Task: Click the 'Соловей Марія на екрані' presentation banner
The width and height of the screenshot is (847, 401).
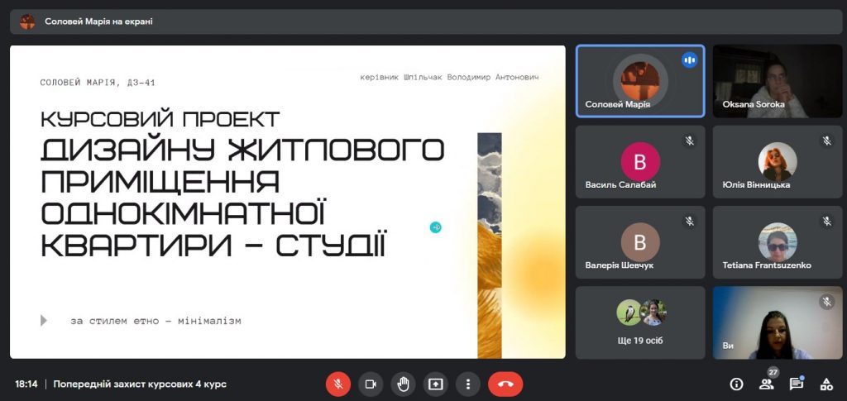Action: pos(99,21)
